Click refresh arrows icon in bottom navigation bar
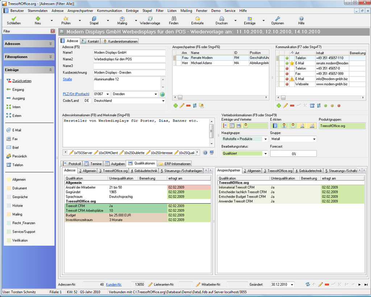371x297 pixels. (308, 285)
